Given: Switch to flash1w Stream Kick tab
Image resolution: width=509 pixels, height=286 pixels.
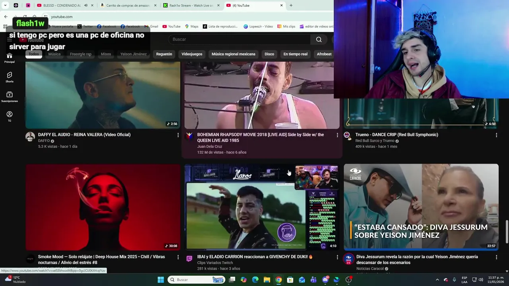Looking at the screenshot, I should 191,6.
